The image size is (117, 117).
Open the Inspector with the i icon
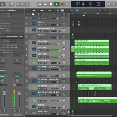click(3, 4)
